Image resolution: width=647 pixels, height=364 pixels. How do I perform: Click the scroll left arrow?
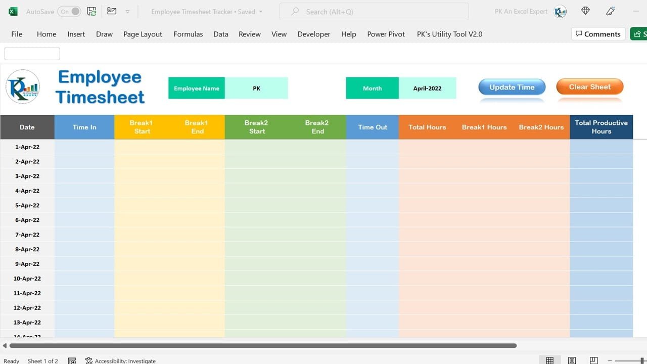tap(5, 346)
